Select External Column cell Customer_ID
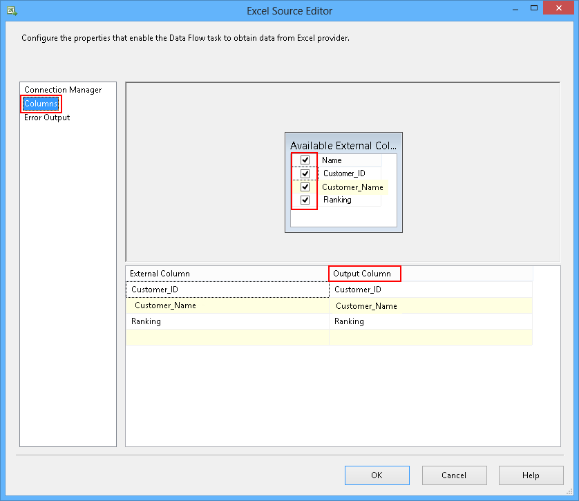Image resolution: width=579 pixels, height=501 pixels. 227,290
